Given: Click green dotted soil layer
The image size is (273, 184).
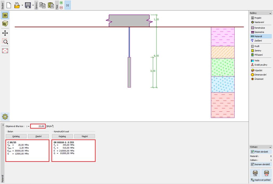Looking at the screenshot, I should tap(223, 67).
